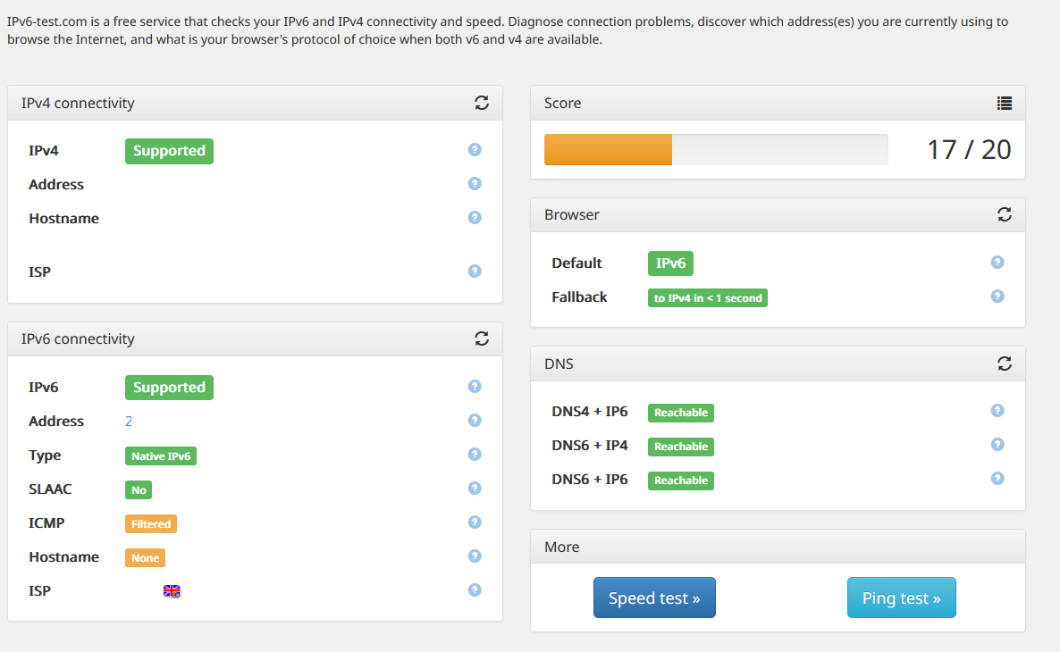Refresh the IPv4 connectivity panel
Image resolution: width=1060 pixels, height=652 pixels.
pyautogui.click(x=482, y=103)
